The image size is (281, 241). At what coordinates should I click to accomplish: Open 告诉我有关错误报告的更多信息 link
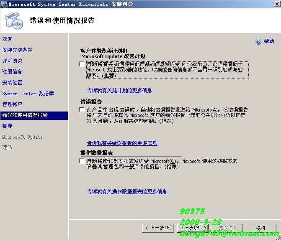point(122,143)
